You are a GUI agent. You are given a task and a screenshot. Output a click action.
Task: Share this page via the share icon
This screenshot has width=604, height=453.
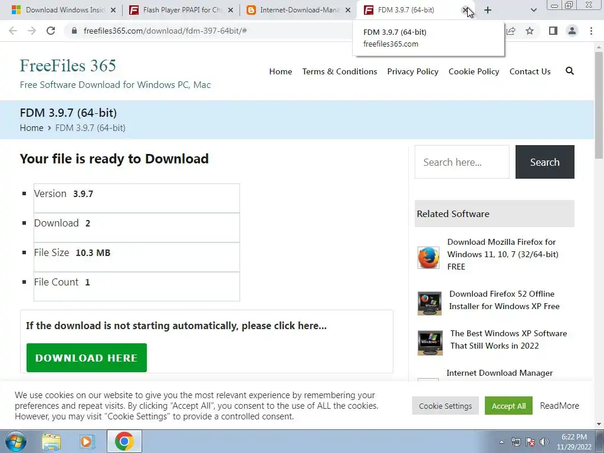click(x=511, y=31)
